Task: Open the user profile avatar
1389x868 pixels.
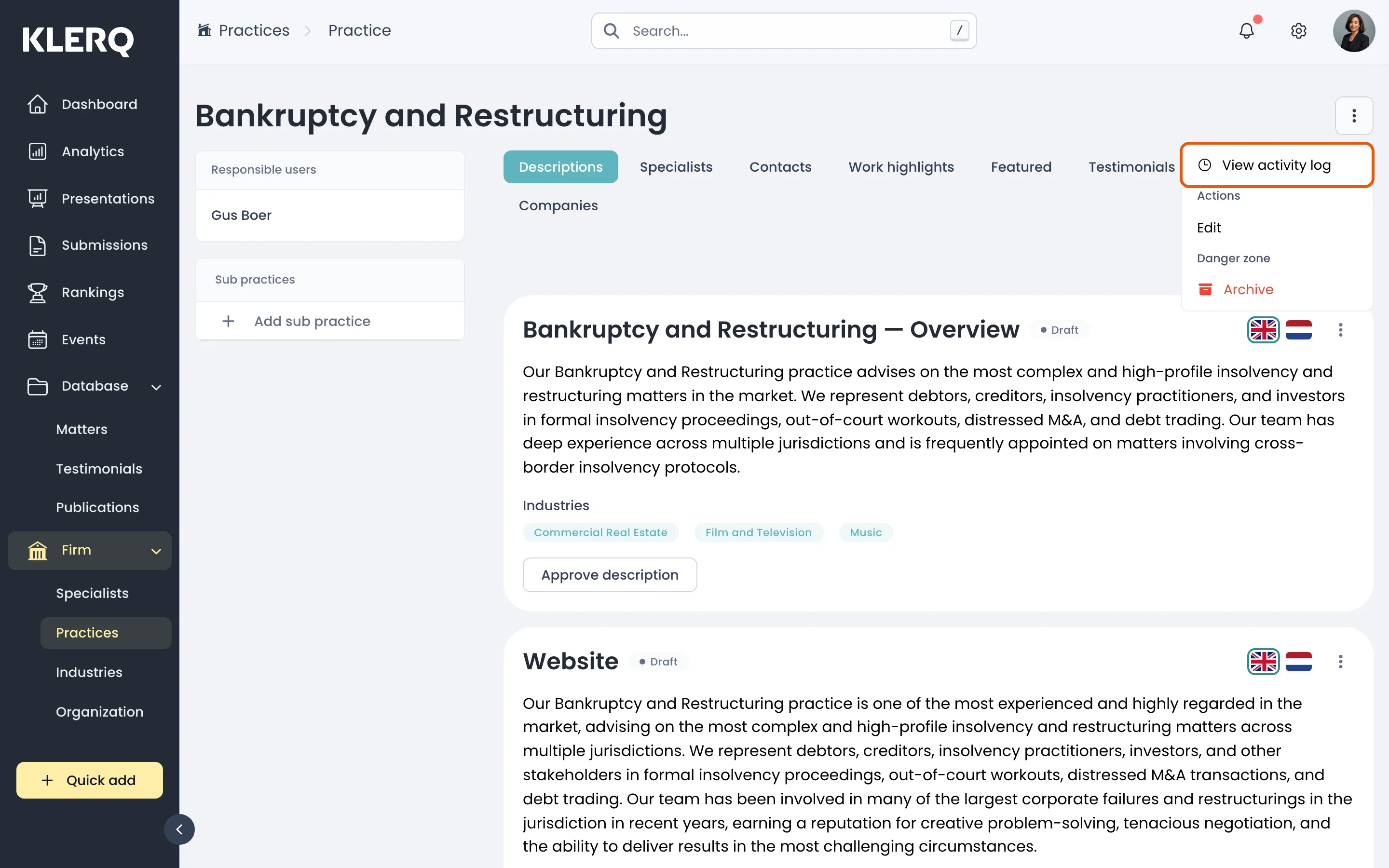Action: [x=1353, y=31]
